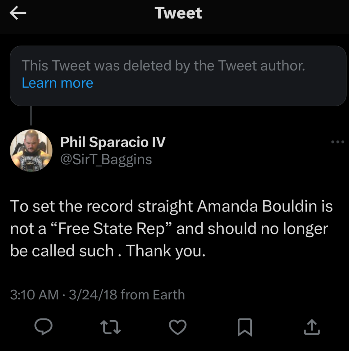The height and width of the screenshot is (351, 349).
Task: Open the share options for the tweet
Action: pos(312,327)
